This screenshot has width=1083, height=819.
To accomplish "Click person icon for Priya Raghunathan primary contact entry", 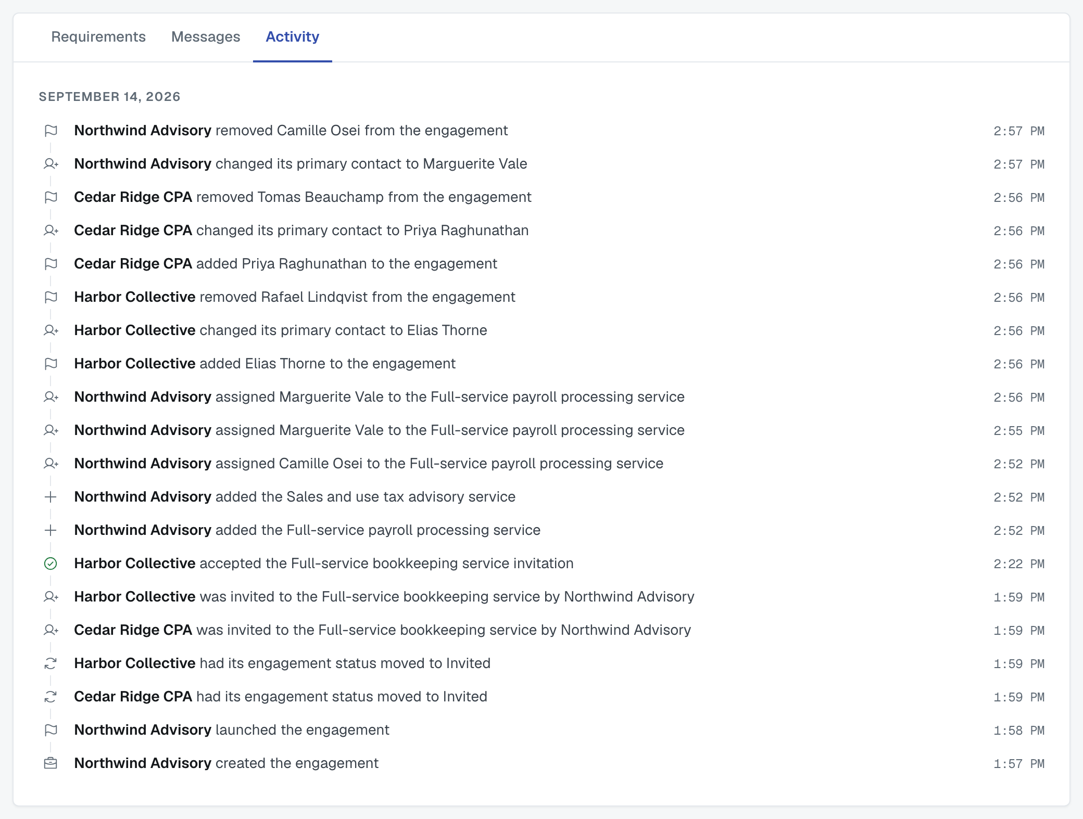I will (x=51, y=231).
